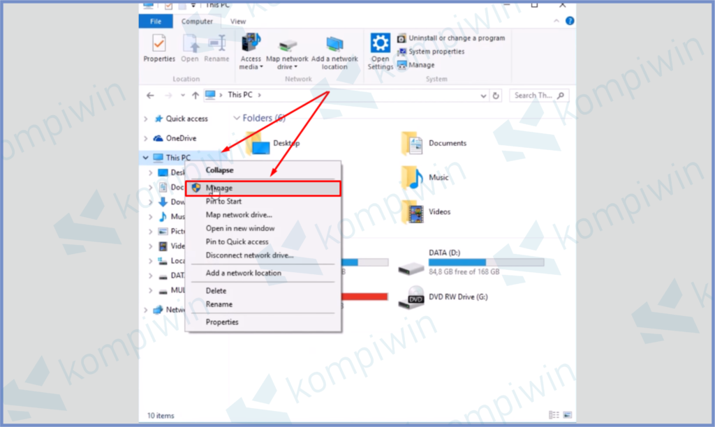Screen dimensions: 715x427
Task: Switch to the View ribbon tab
Action: (x=238, y=22)
